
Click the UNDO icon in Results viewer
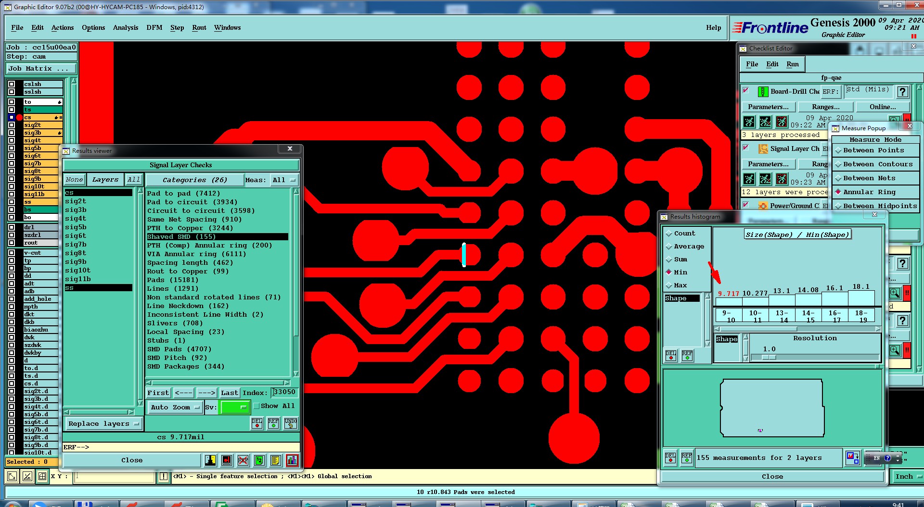291,423
